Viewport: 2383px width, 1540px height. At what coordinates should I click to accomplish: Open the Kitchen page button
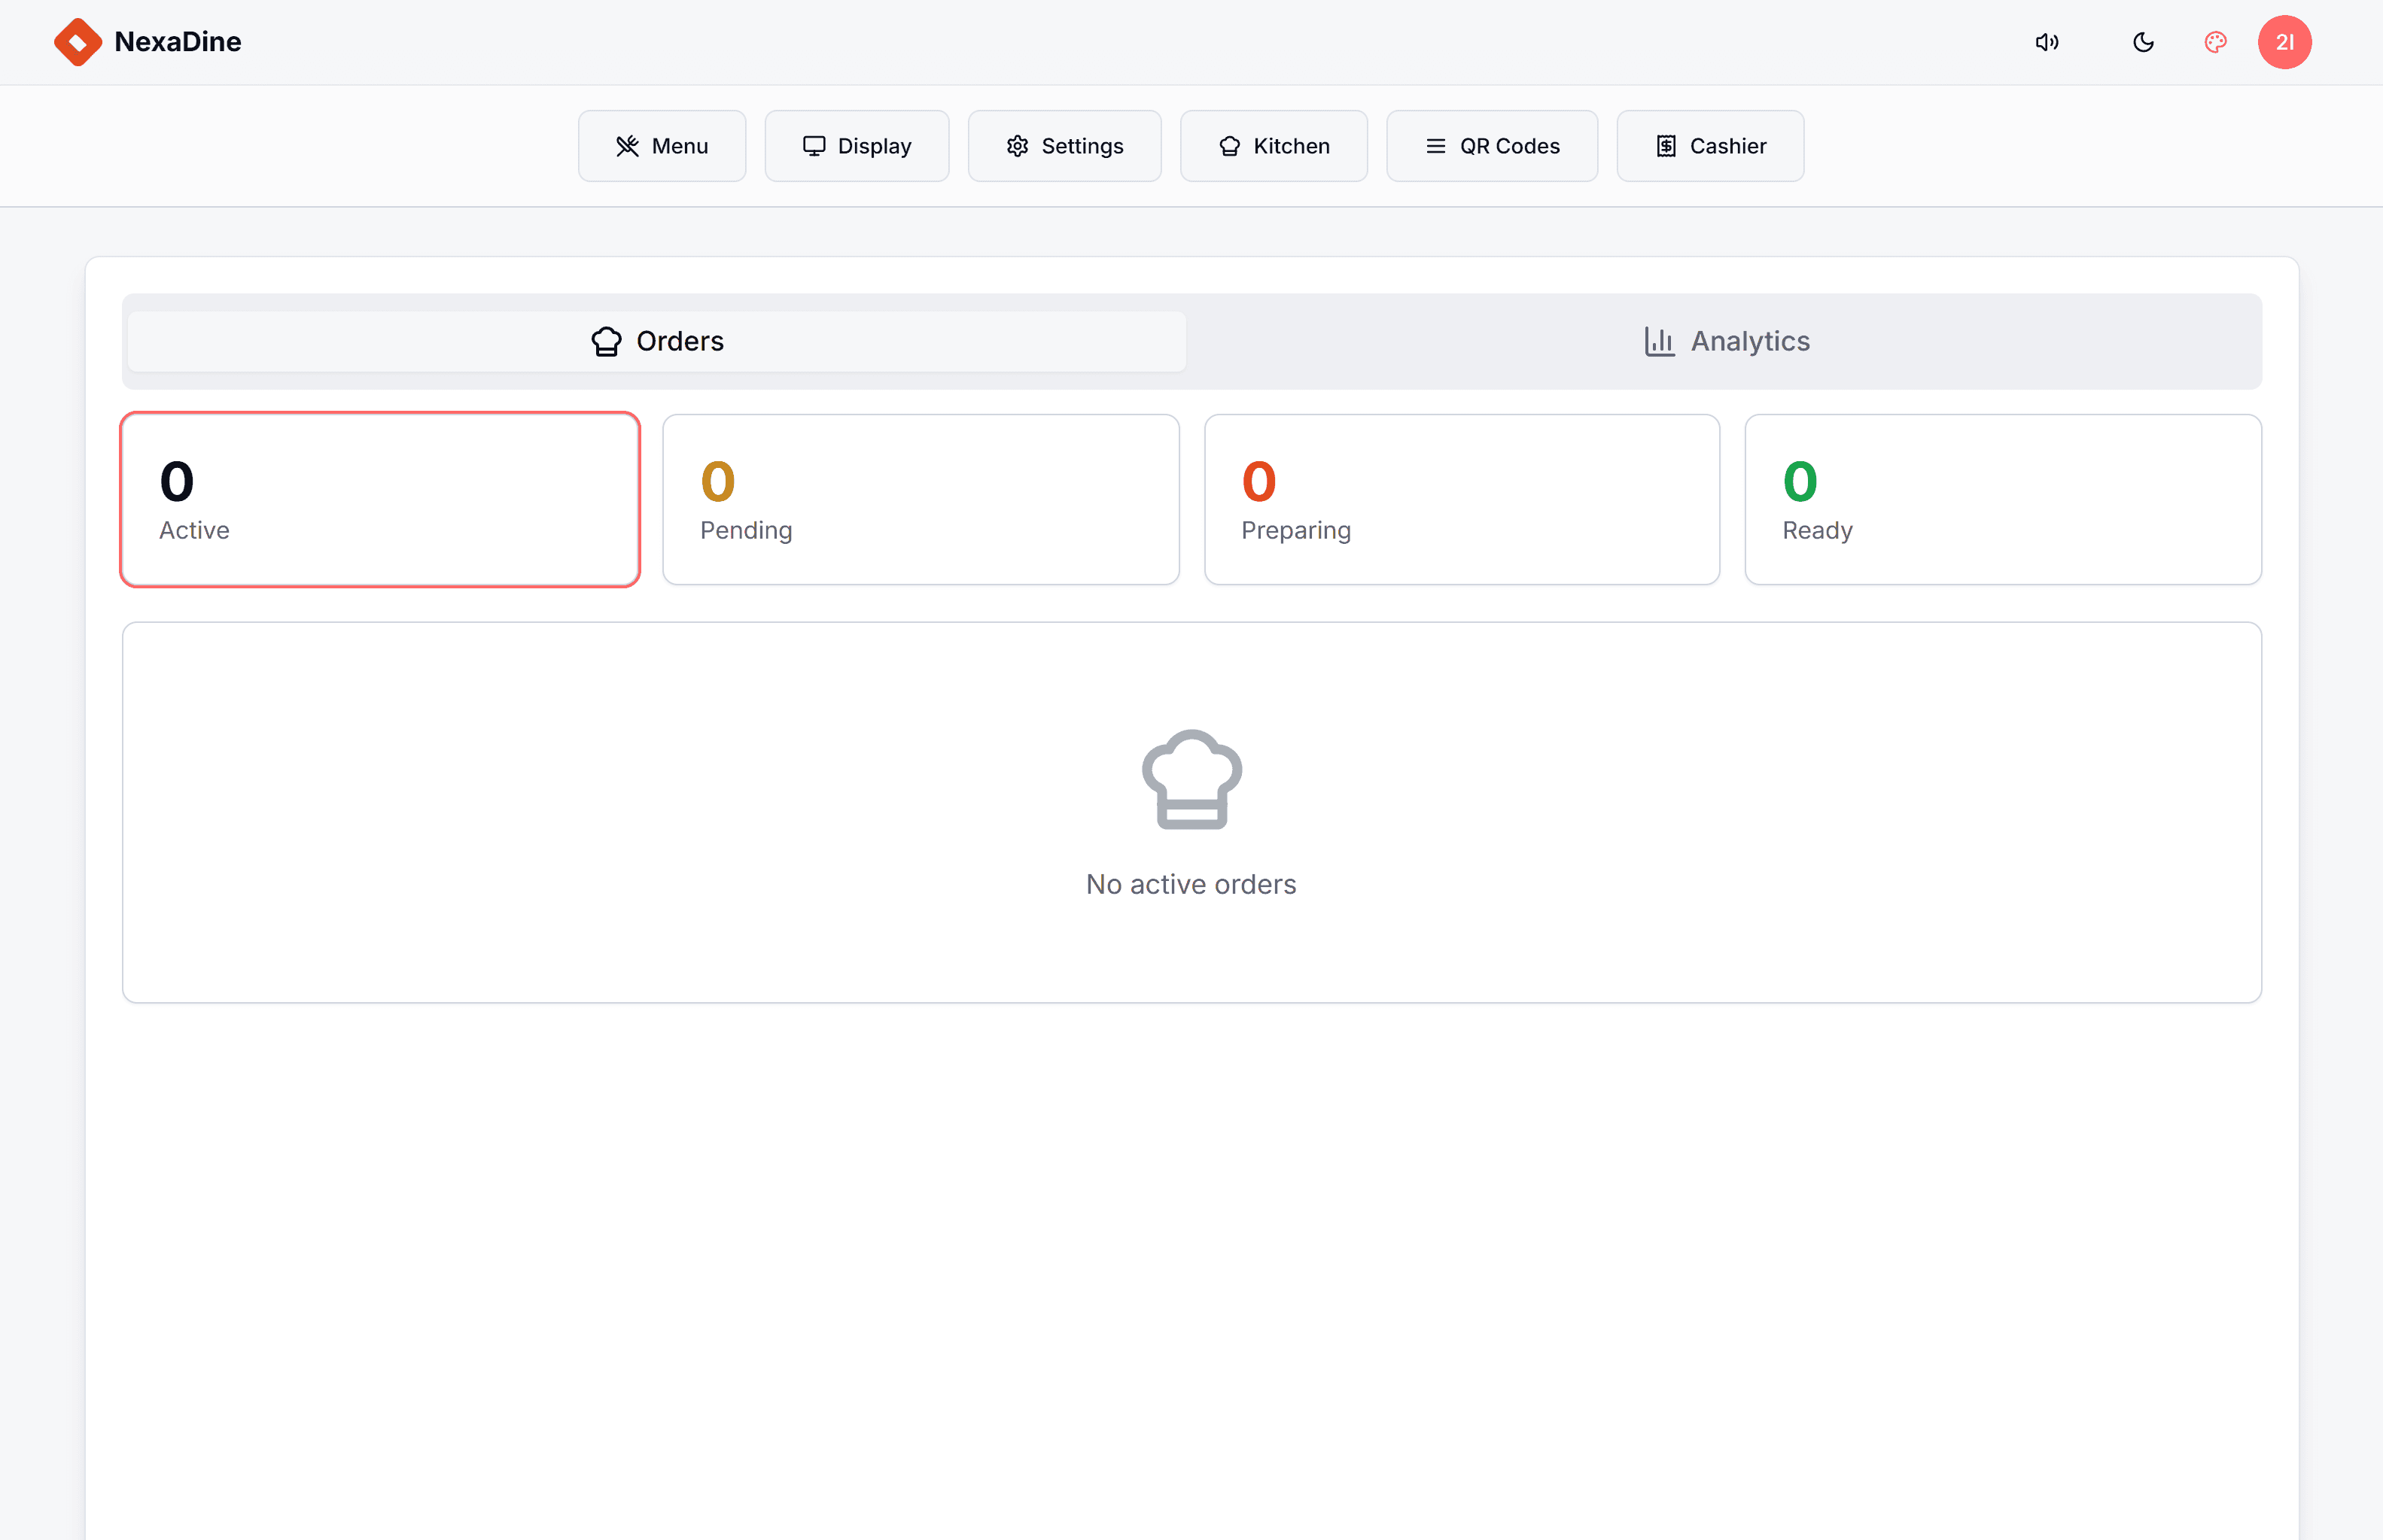1274,146
